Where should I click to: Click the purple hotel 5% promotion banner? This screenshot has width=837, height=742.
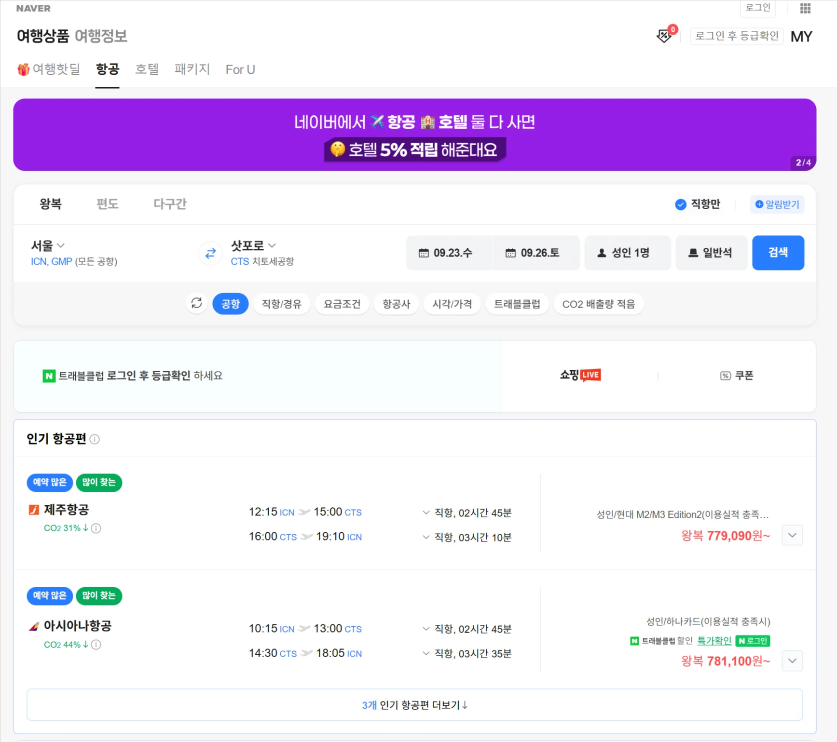click(x=414, y=135)
